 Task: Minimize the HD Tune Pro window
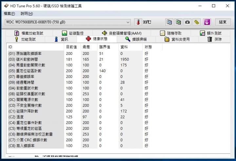point(200,6)
